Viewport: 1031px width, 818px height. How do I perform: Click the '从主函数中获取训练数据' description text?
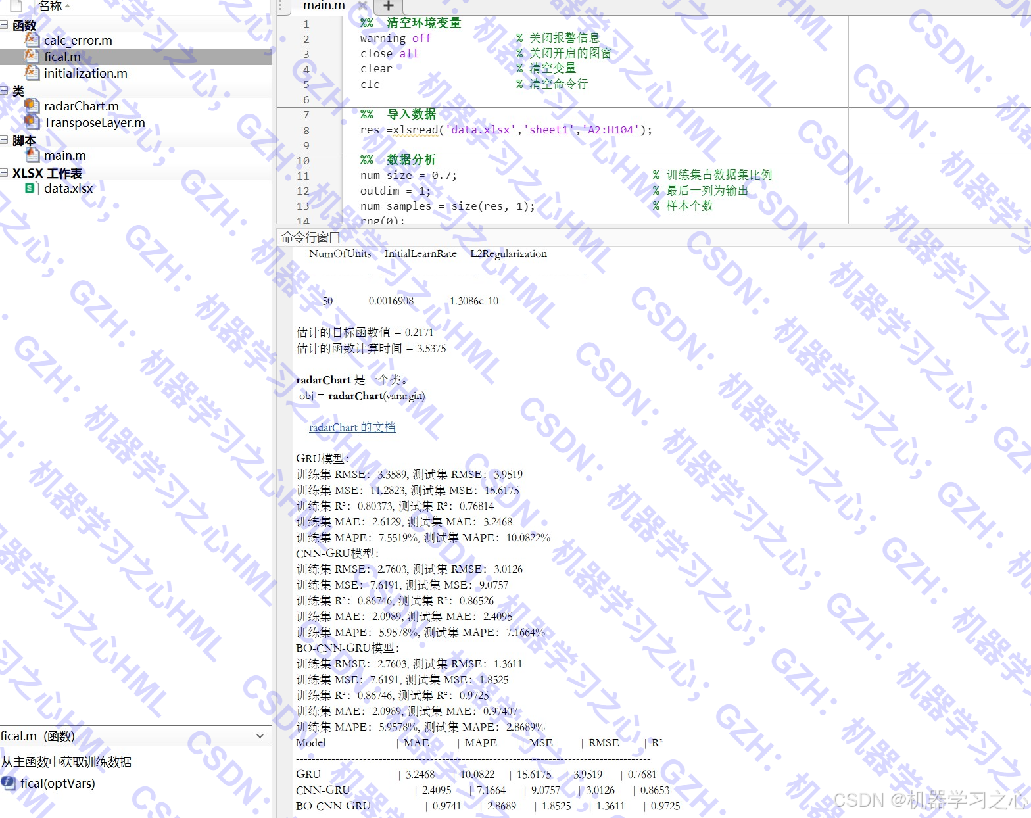[x=66, y=762]
